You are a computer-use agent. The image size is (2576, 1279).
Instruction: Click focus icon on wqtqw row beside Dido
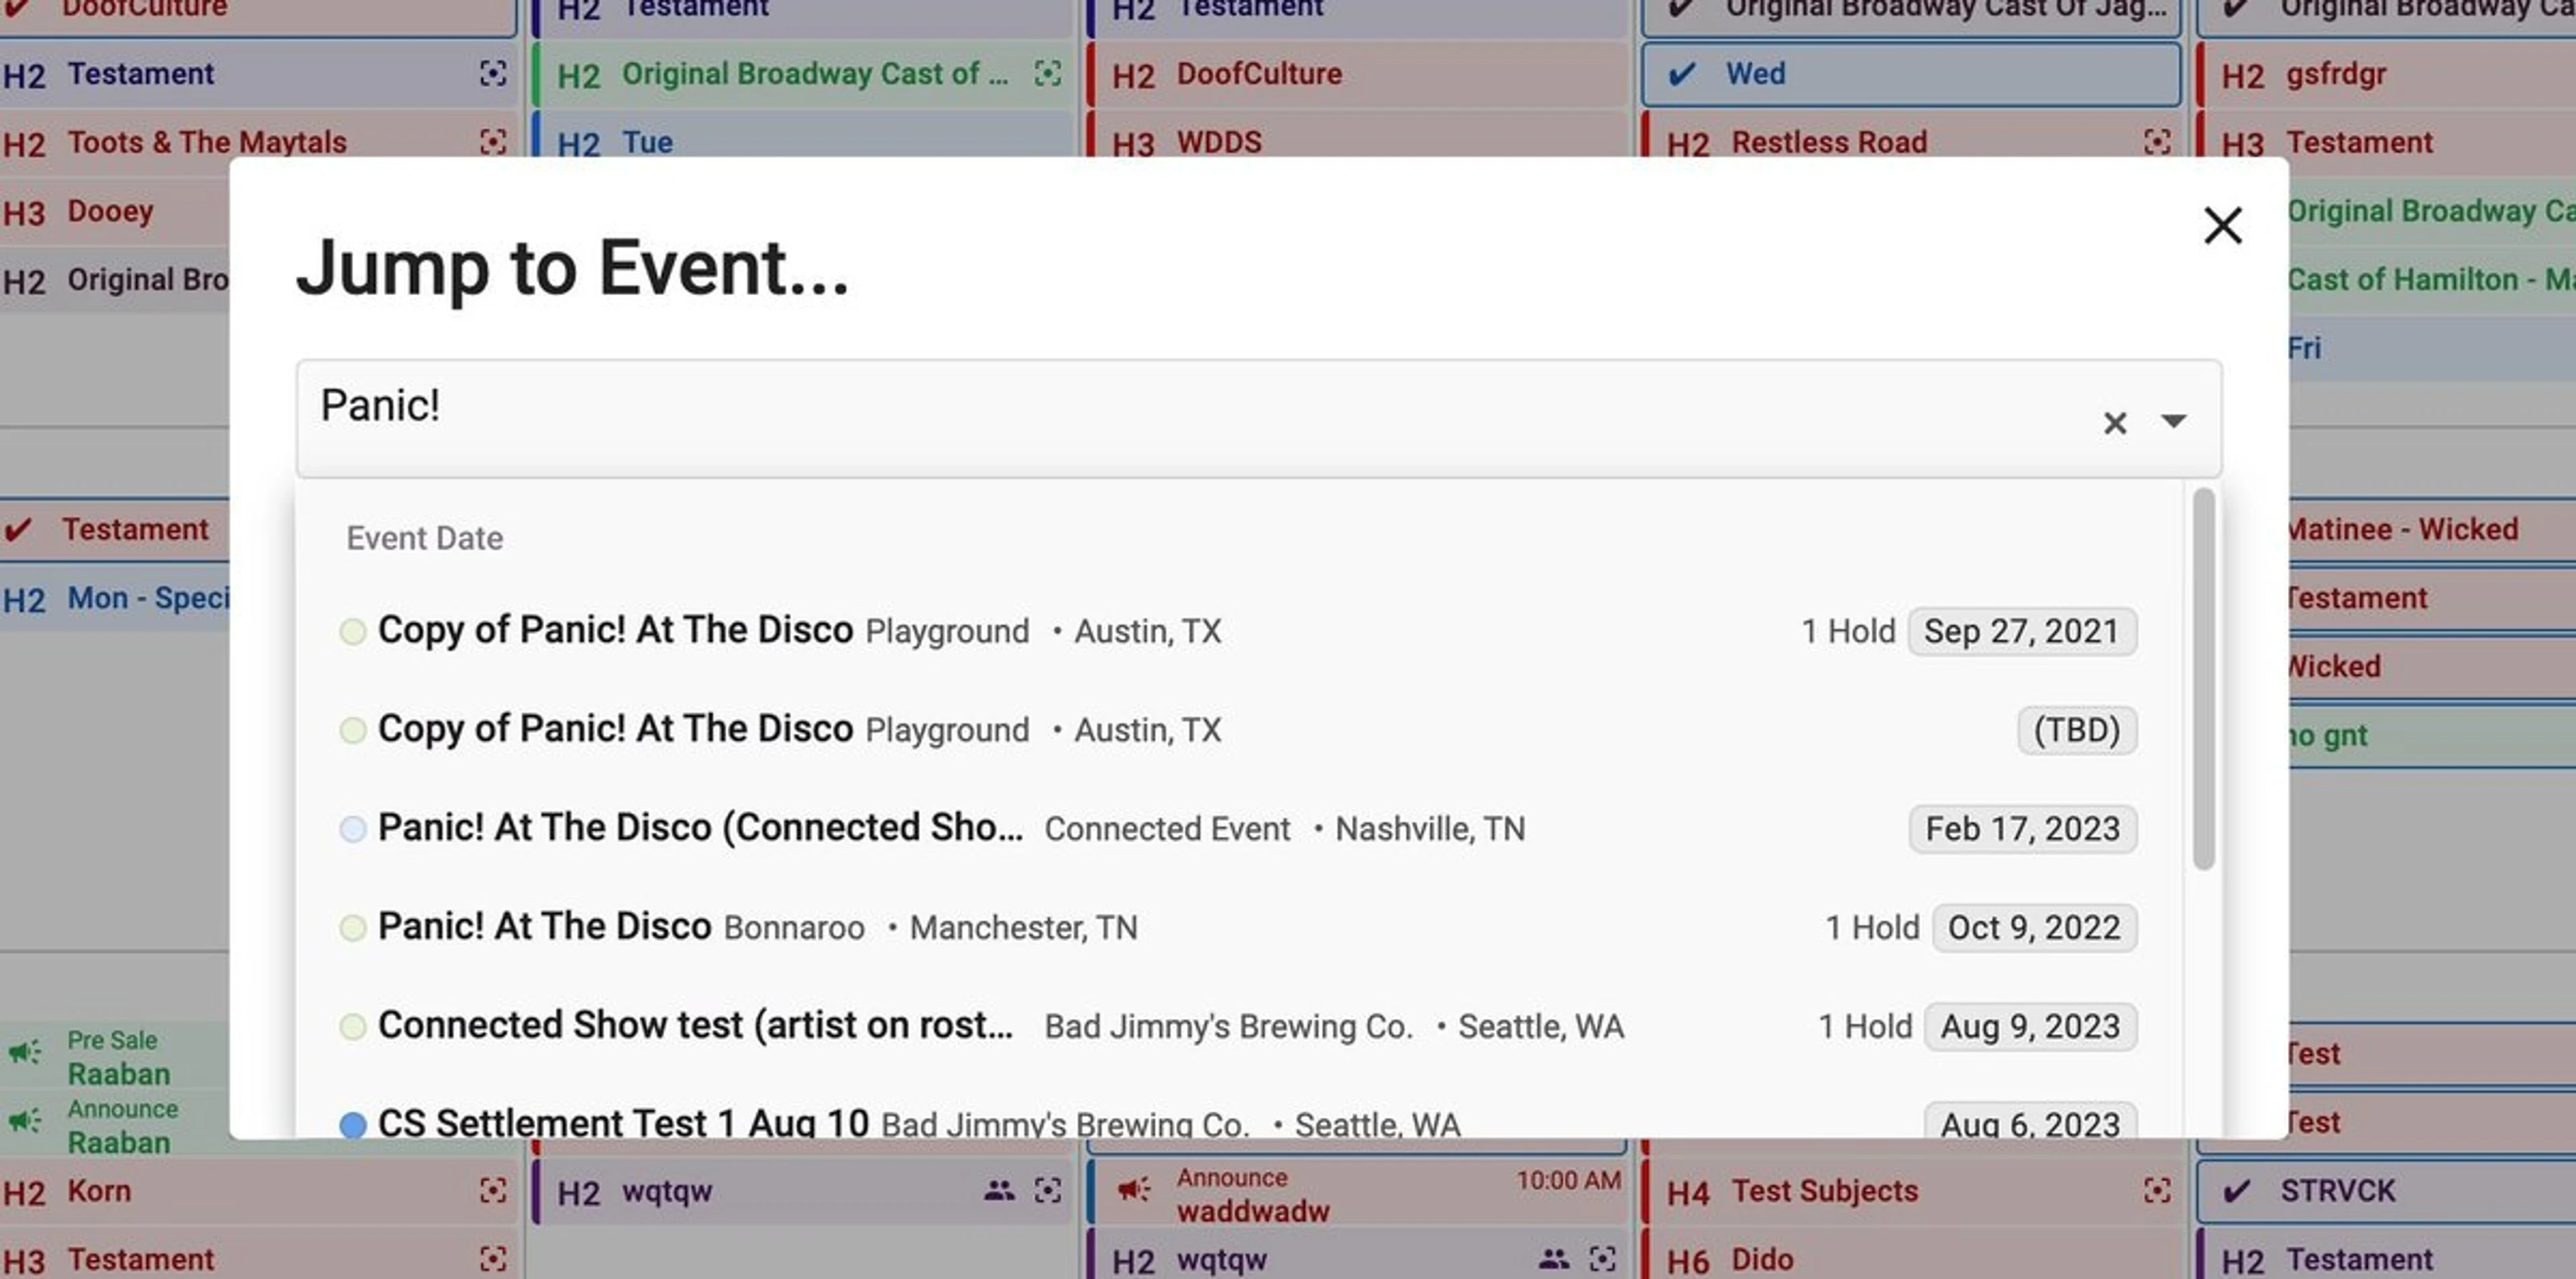click(x=1602, y=1258)
